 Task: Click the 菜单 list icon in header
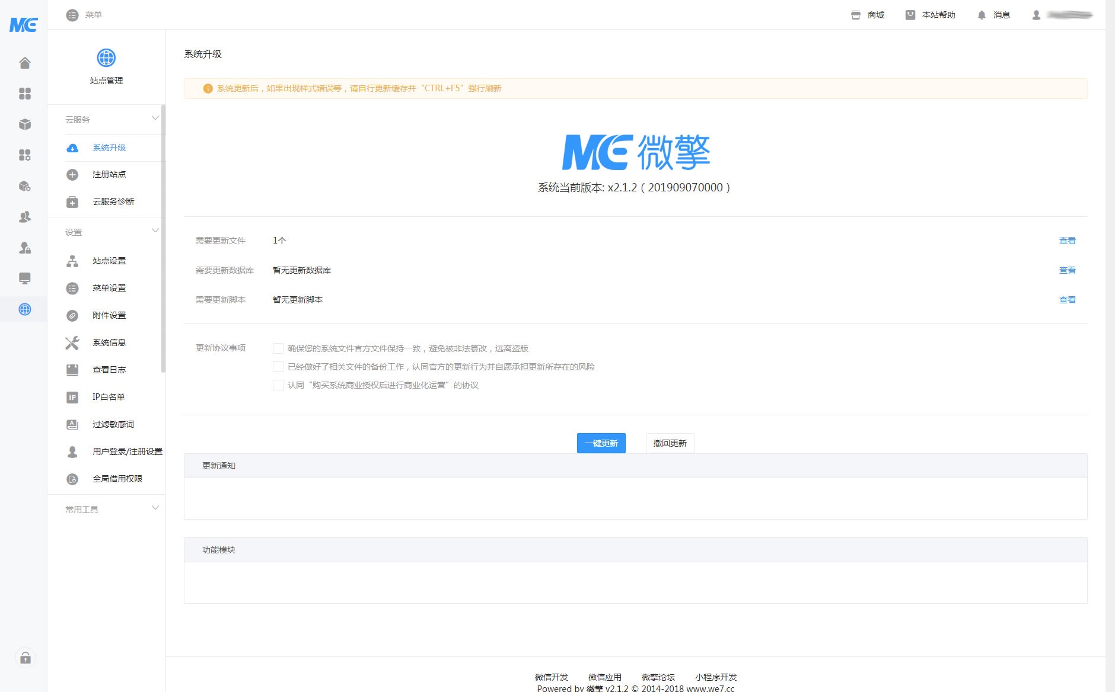(x=72, y=15)
